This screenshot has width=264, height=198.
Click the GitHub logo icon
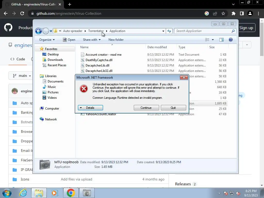coord(8,28)
